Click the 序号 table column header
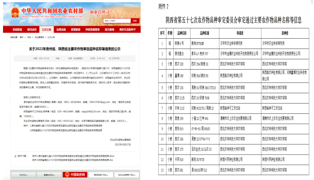This screenshot has height=180, width=314. click(x=162, y=33)
